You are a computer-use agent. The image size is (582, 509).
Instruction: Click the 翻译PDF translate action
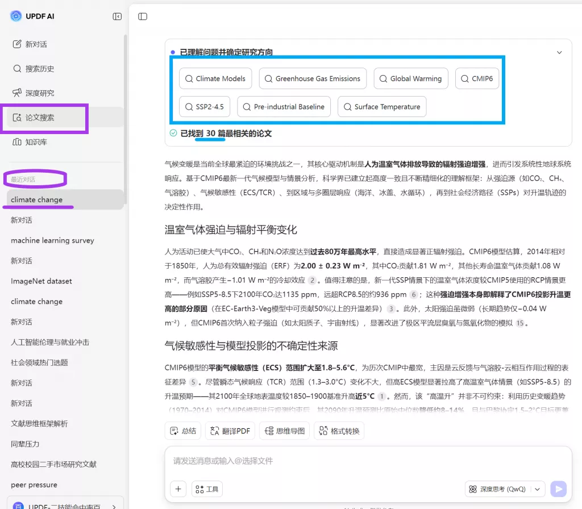pos(230,431)
